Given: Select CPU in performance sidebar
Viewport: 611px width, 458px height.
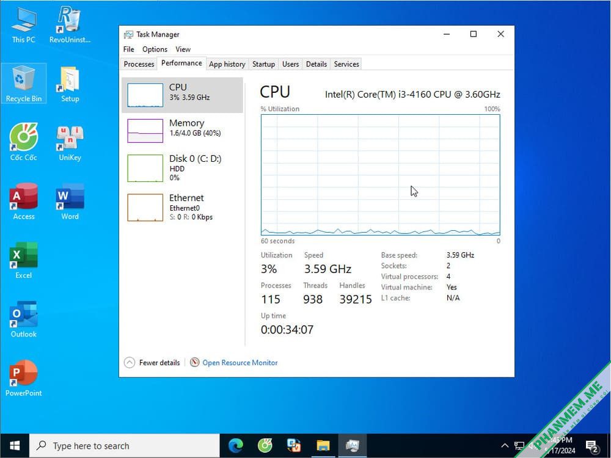Looking at the screenshot, I should click(182, 95).
